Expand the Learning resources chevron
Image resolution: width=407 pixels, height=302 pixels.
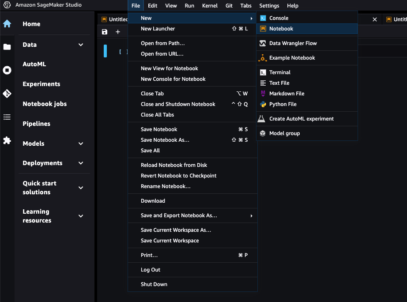click(81, 216)
